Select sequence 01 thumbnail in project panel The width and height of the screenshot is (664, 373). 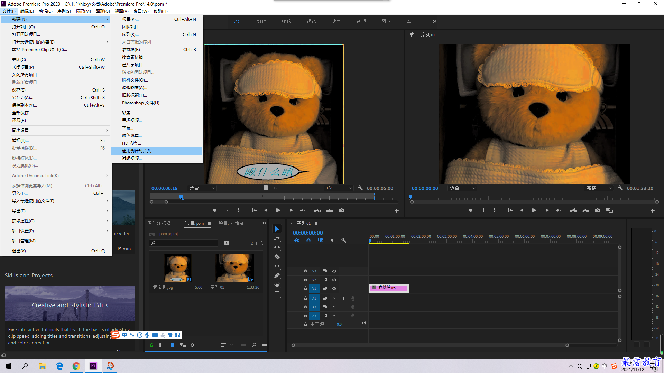coord(234,268)
